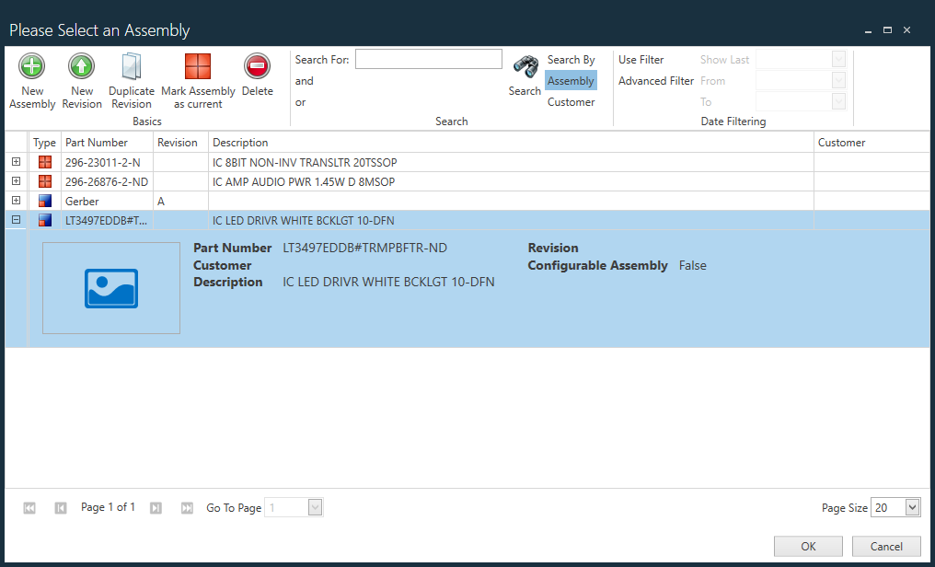Viewport: 935px width, 567px height.
Task: Enable the Use Filter option
Action: point(641,59)
